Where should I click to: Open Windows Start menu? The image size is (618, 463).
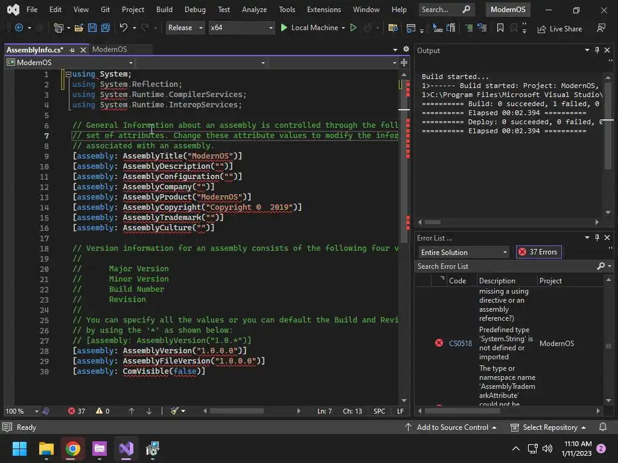(19, 449)
